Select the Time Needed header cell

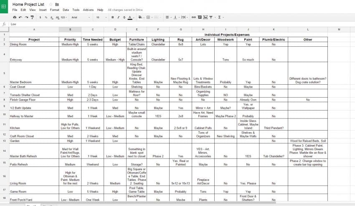93,40
